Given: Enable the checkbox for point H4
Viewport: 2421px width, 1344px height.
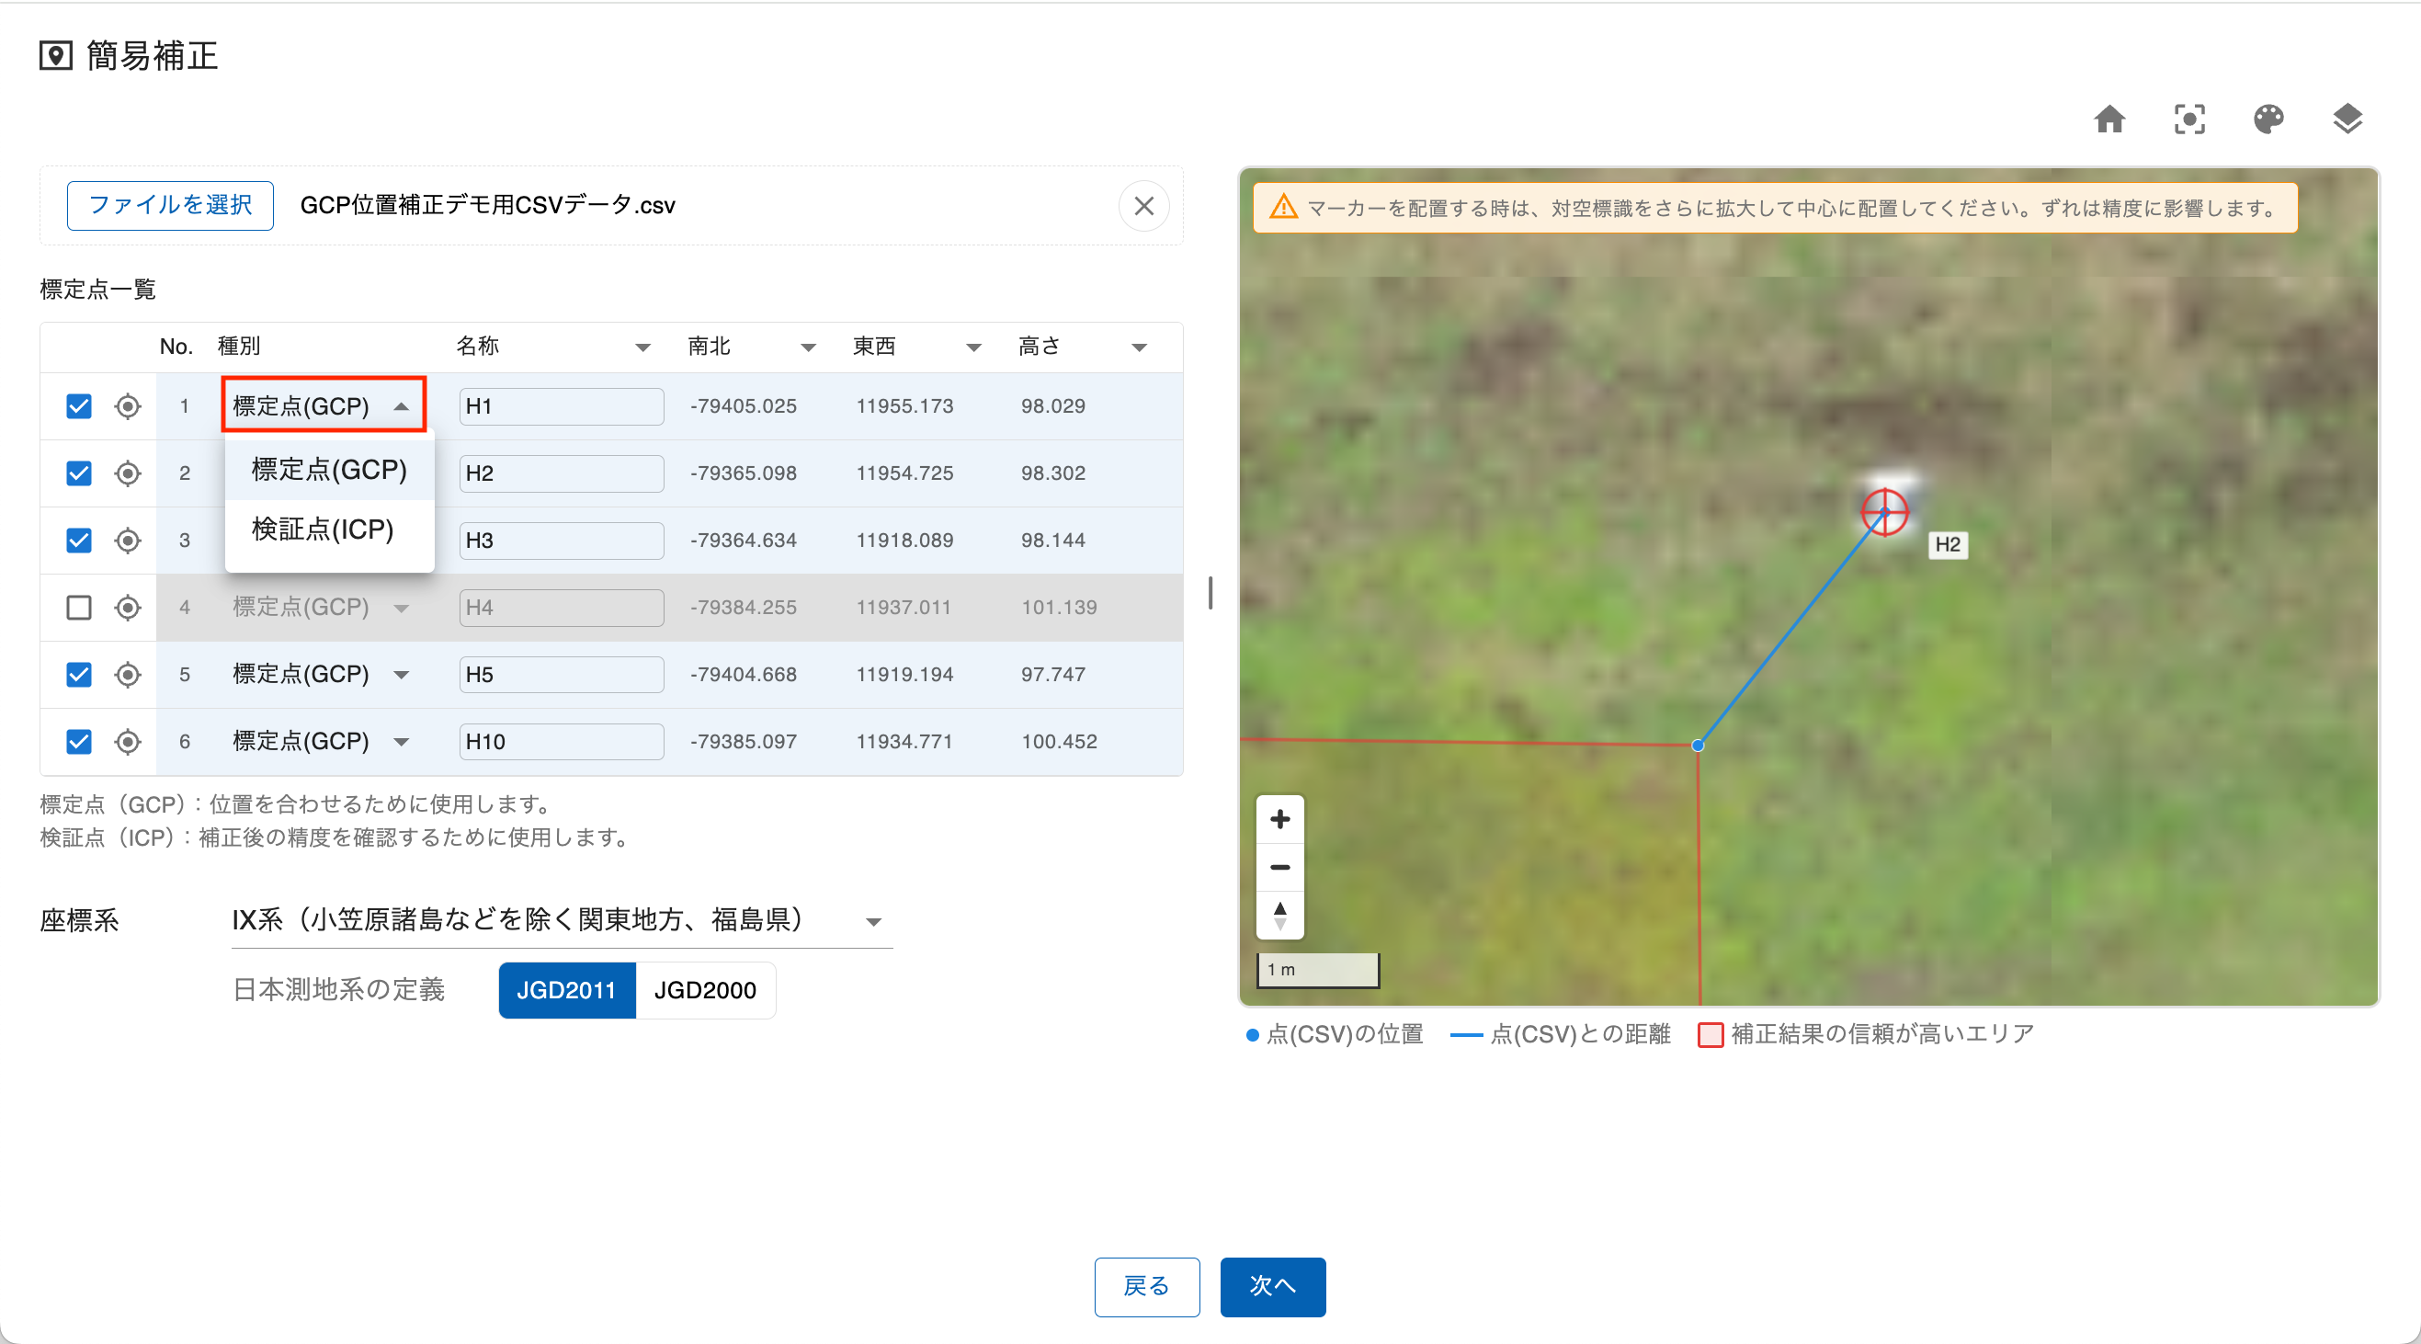Looking at the screenshot, I should (79, 607).
